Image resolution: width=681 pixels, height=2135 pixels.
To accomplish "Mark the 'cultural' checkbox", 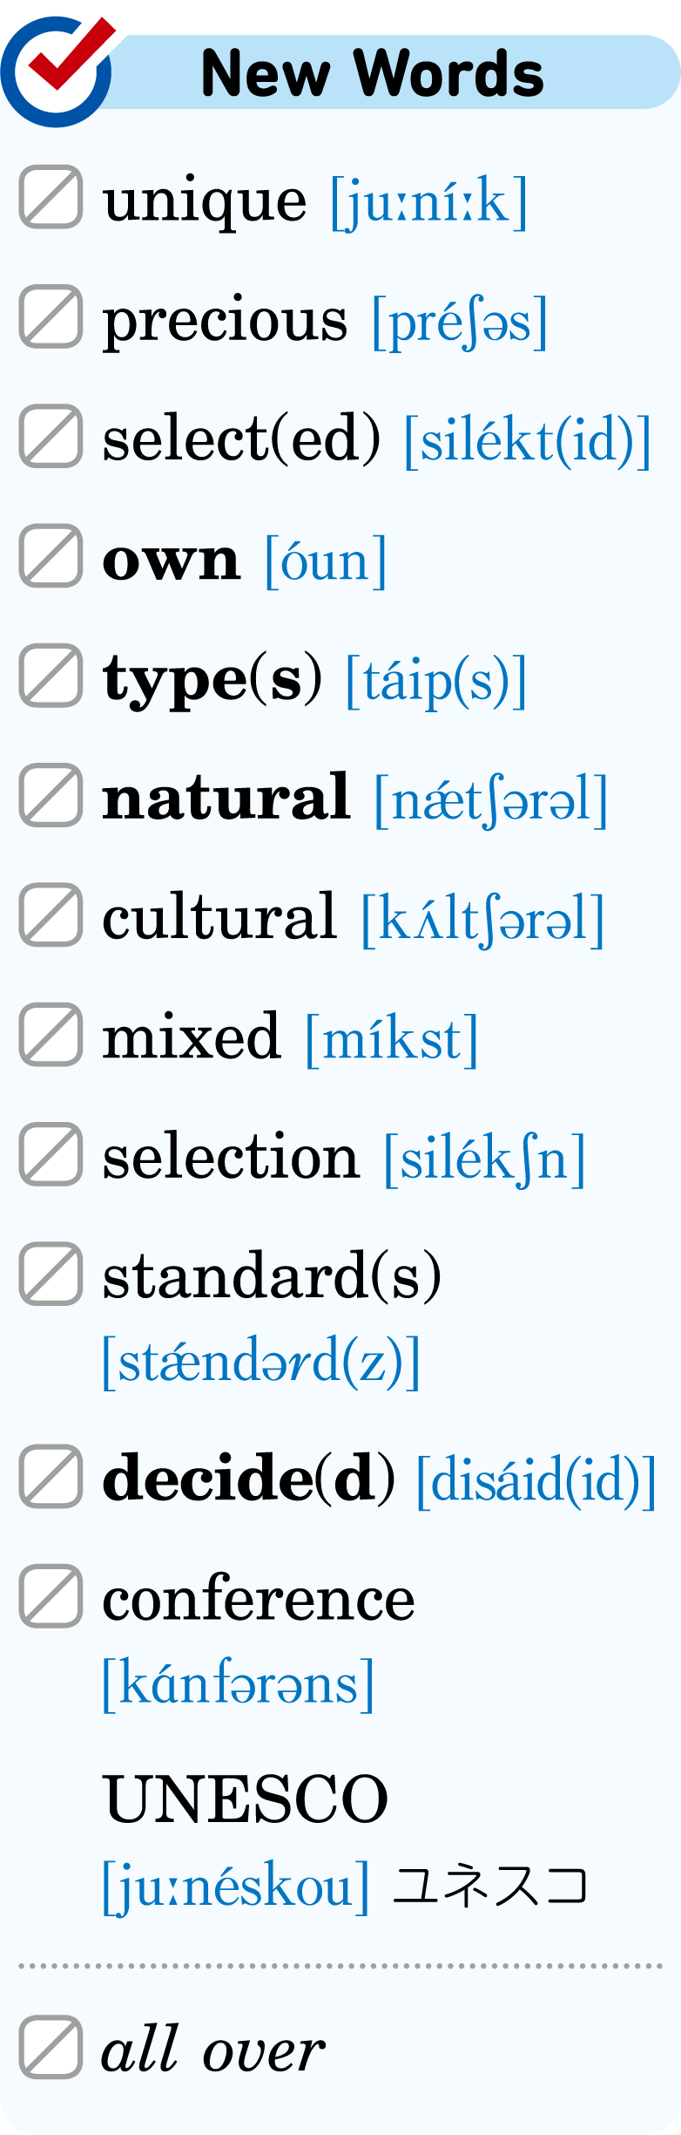I will (x=51, y=915).
